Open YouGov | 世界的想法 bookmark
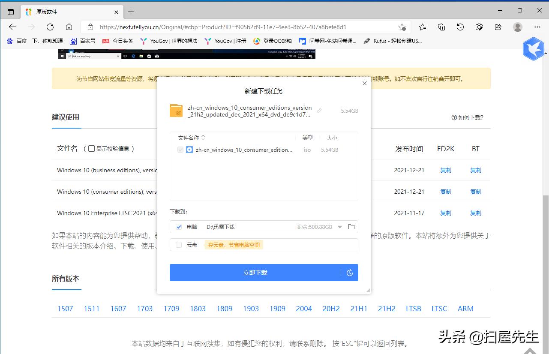549x354 pixels. [169, 41]
